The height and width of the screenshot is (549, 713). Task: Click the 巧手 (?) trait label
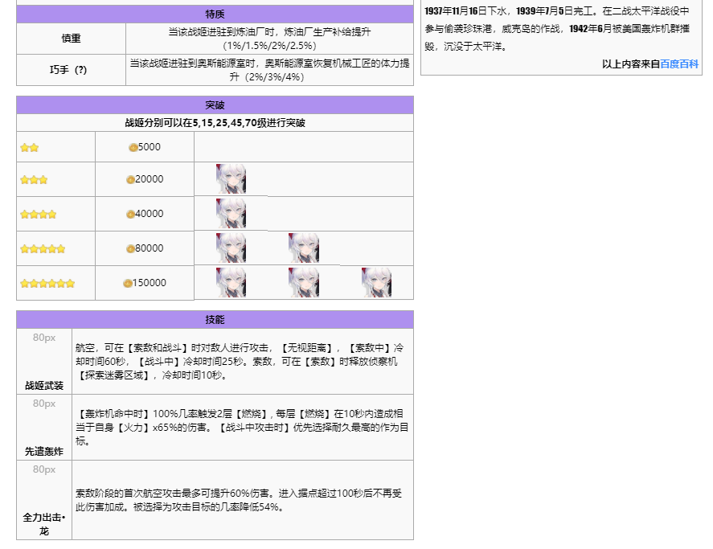coord(71,70)
